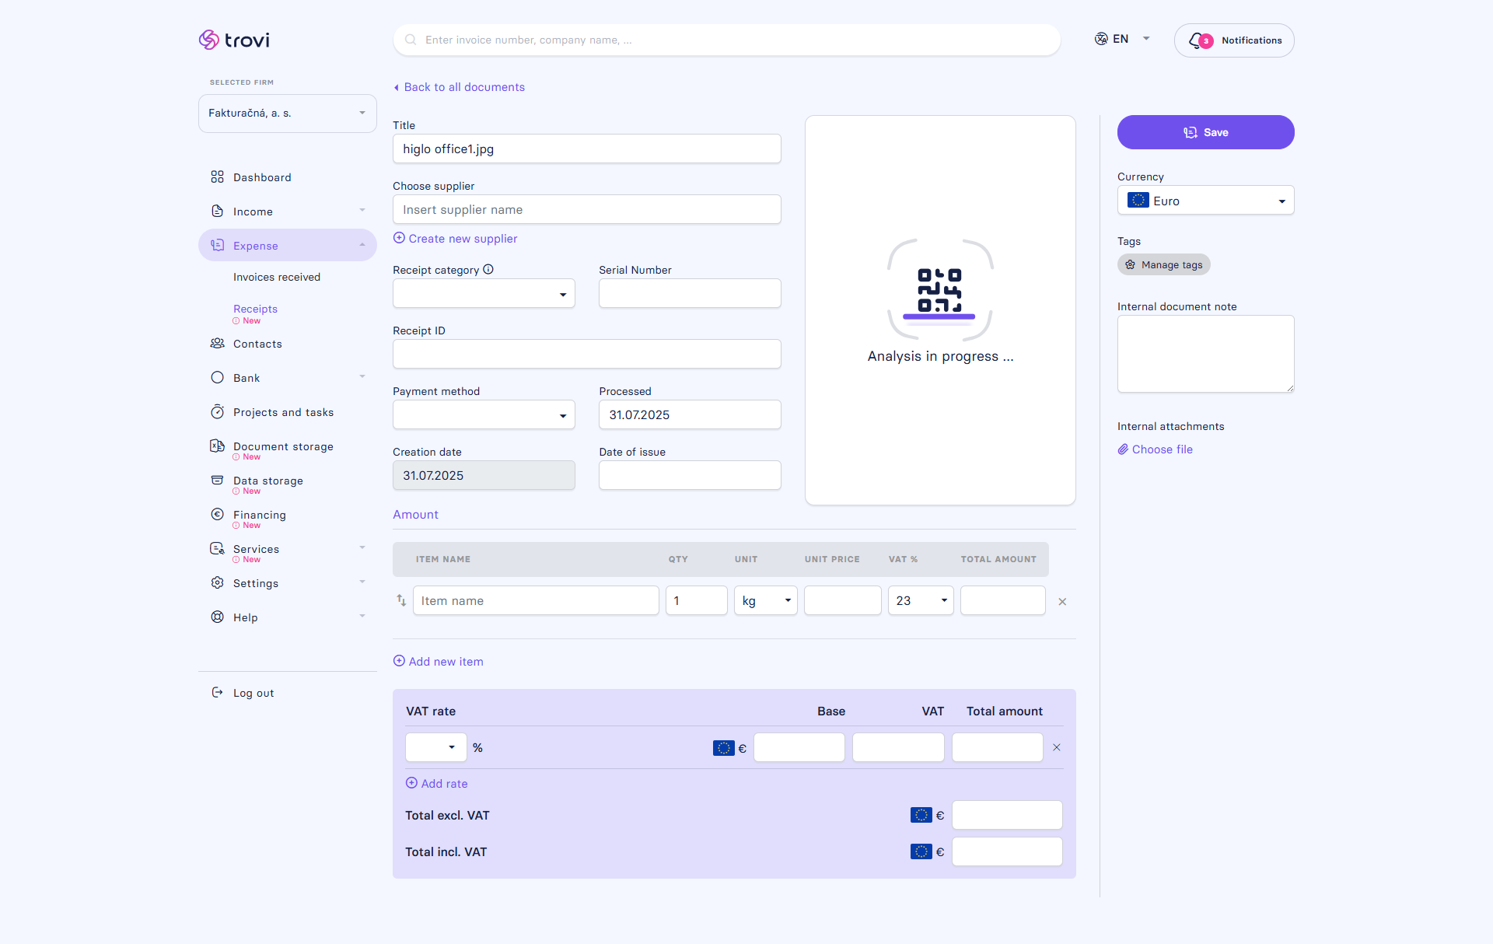Open the Currency Euro dropdown

pyautogui.click(x=1205, y=201)
